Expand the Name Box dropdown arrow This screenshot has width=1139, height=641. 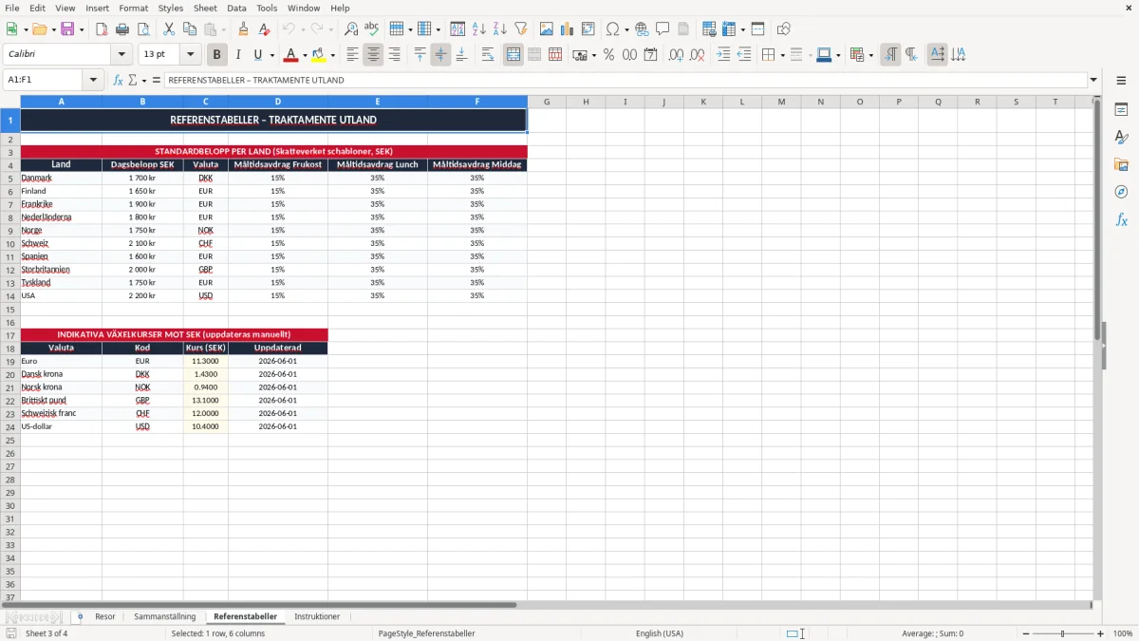click(x=93, y=80)
